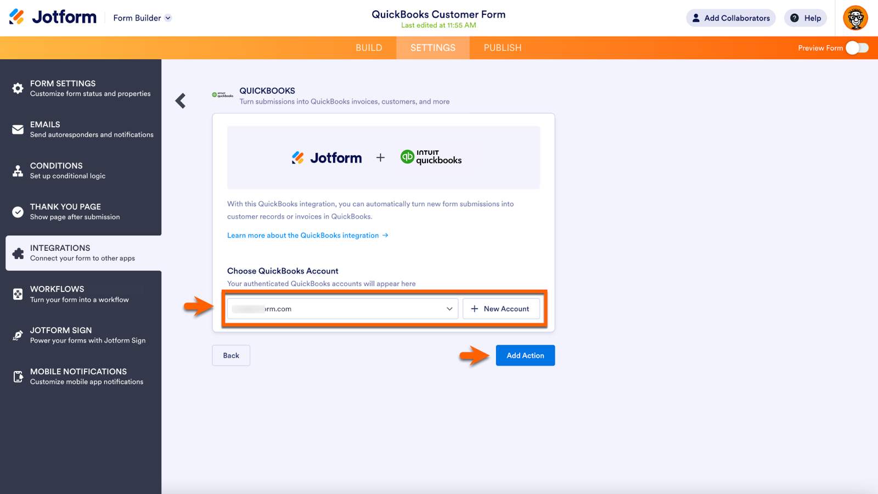Click the Integrations puzzle piece icon

[x=18, y=253]
